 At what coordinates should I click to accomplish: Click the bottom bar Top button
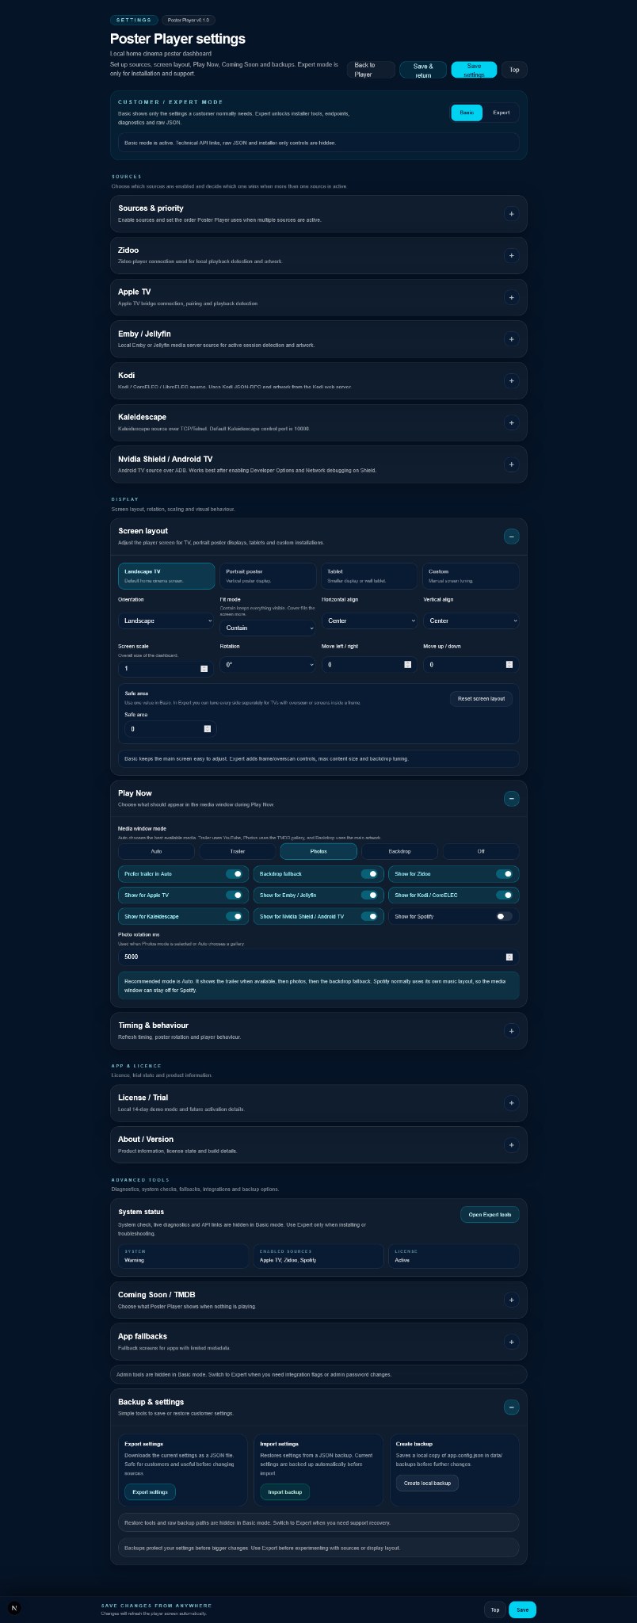coord(494,1610)
